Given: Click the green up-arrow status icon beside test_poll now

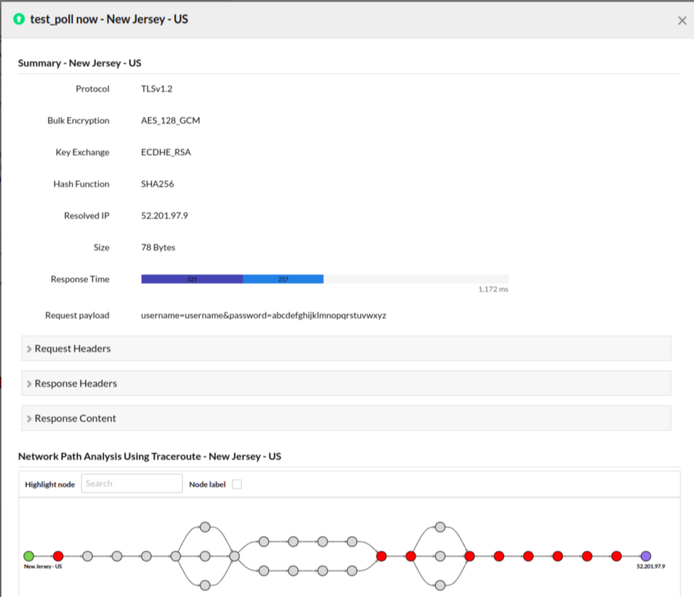Looking at the screenshot, I should (19, 20).
